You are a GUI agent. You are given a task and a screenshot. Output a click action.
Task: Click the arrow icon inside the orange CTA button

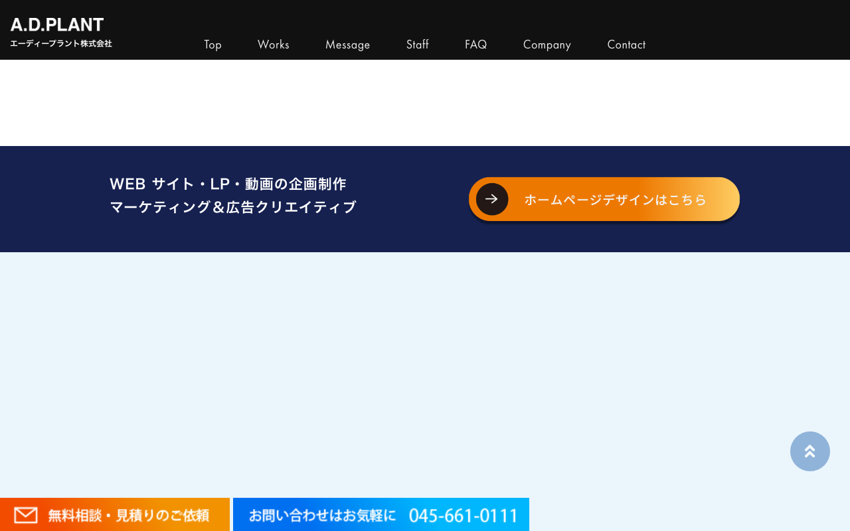tap(491, 198)
